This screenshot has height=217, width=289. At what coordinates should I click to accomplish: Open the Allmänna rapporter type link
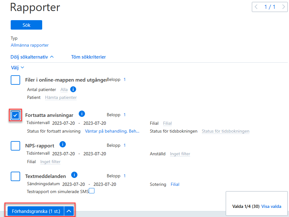[x=30, y=45]
